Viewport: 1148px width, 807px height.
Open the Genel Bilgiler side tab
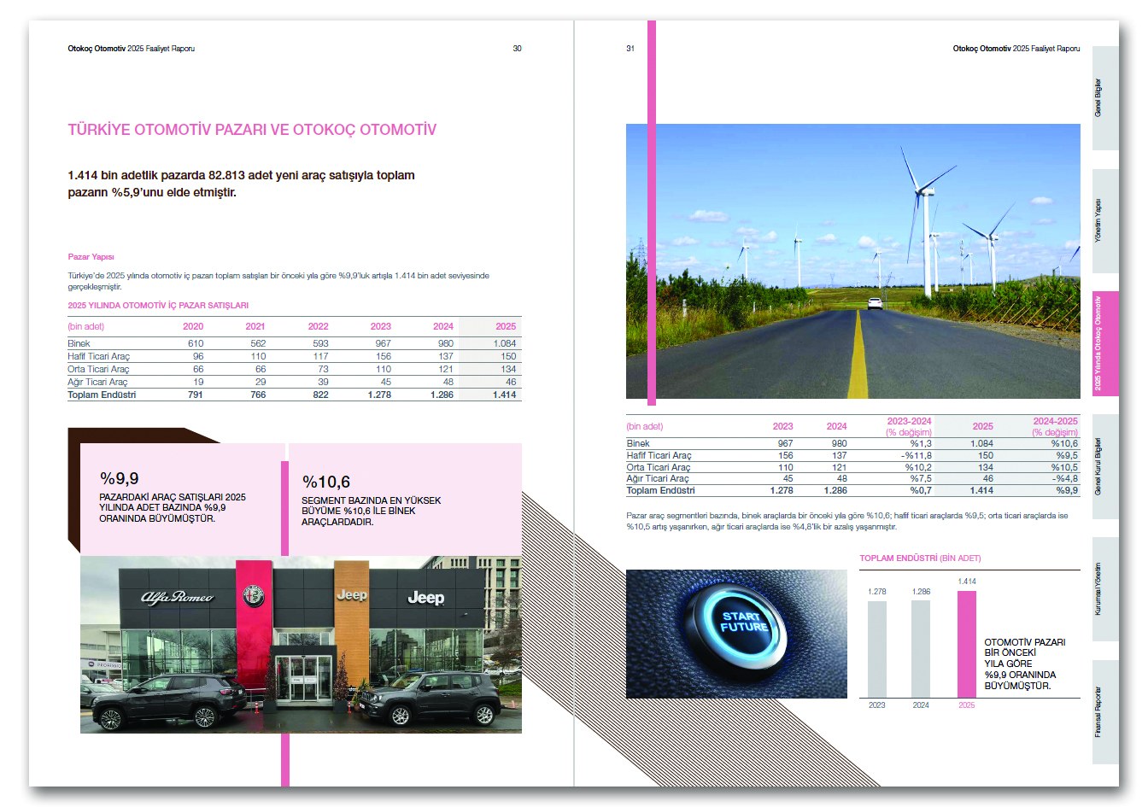(x=1105, y=98)
